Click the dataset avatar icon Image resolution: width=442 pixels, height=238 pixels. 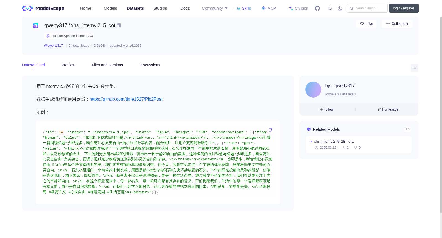pos(36,25)
